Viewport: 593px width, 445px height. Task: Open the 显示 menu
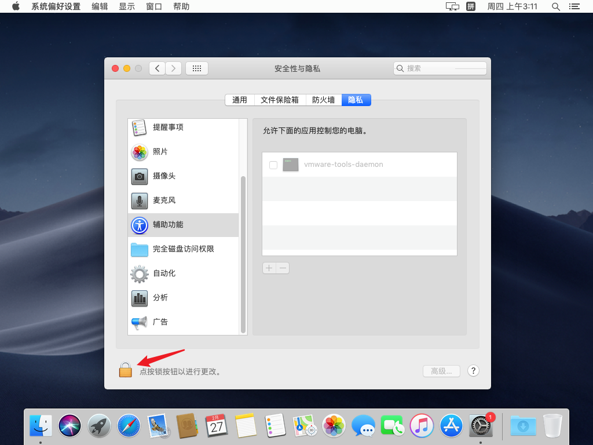(127, 6)
